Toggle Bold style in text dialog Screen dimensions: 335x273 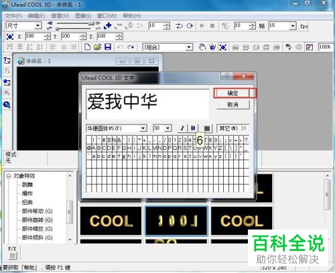click(193, 128)
